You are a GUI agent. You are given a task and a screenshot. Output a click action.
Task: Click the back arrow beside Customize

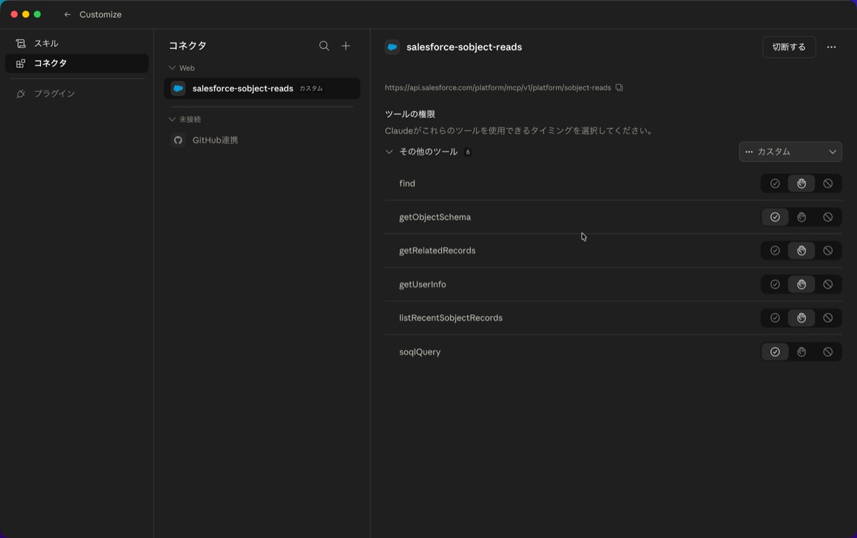67,15
